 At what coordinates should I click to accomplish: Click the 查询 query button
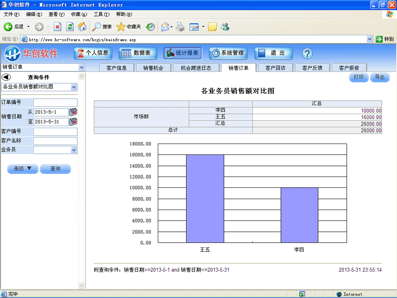tap(55, 169)
